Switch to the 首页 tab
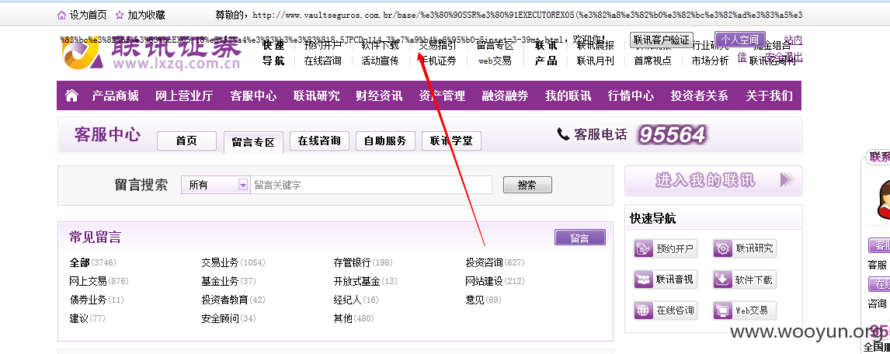Screen dimensions: 890x354 click(x=186, y=141)
